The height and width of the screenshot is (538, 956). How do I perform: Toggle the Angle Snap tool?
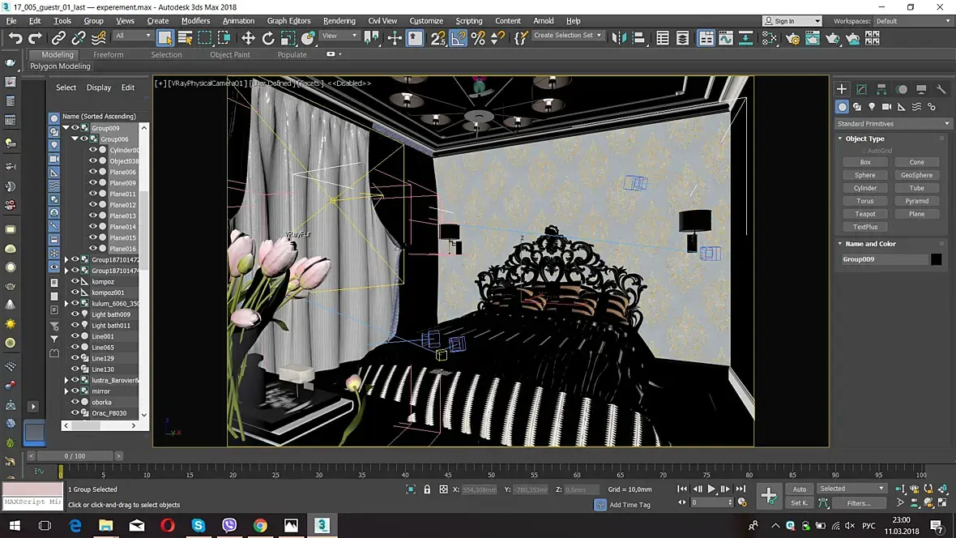click(x=459, y=37)
